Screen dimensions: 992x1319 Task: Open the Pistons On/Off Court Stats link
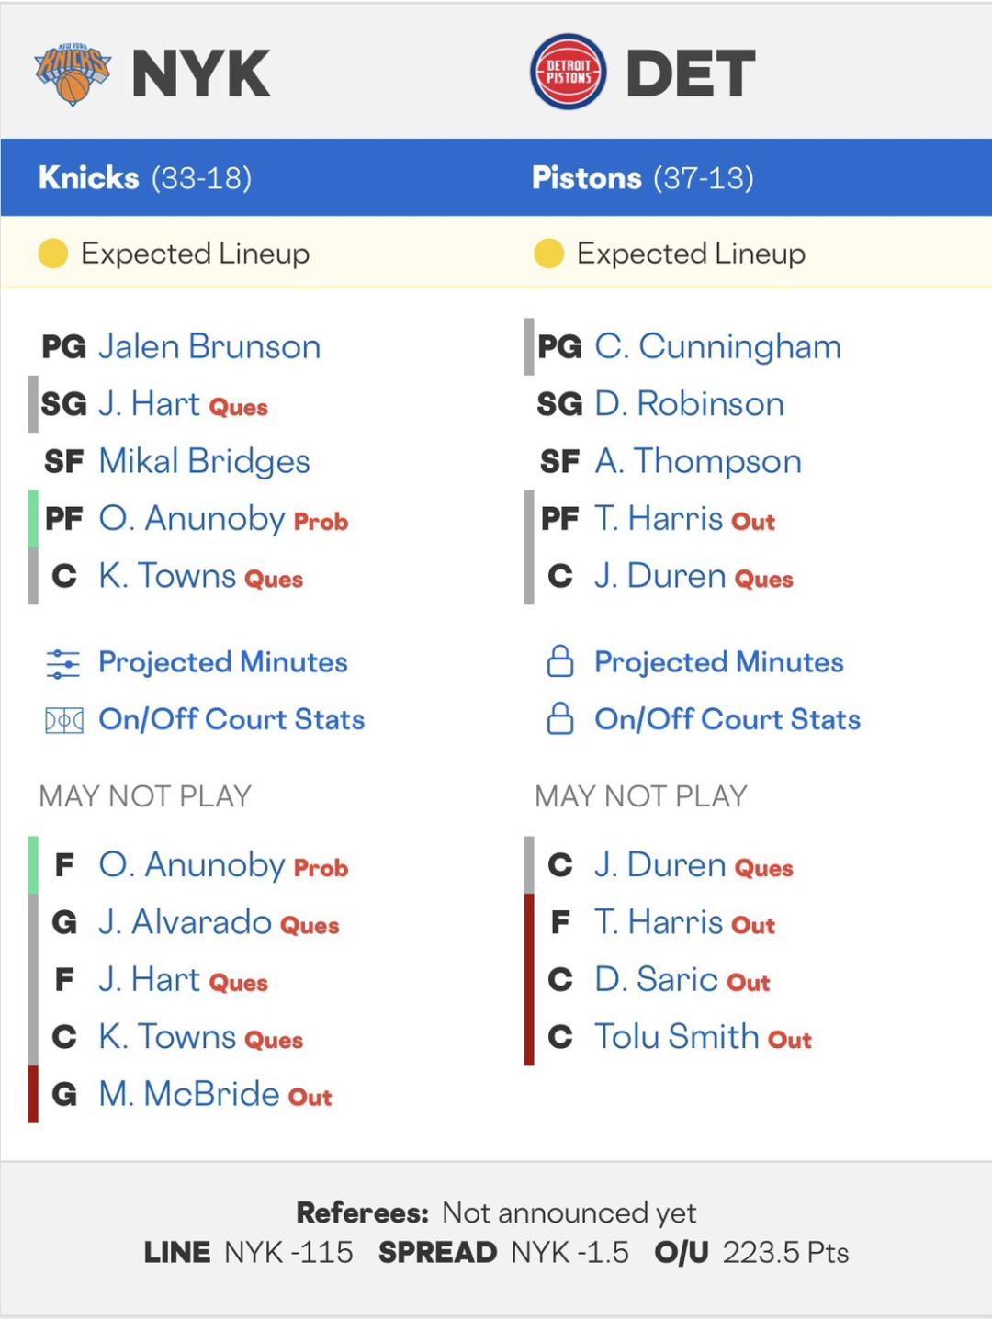point(727,719)
